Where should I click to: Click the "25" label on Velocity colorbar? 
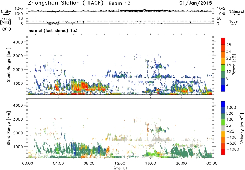pos(228,126)
